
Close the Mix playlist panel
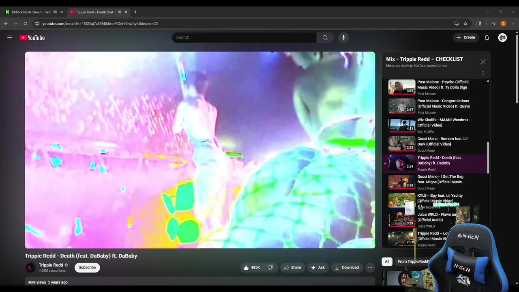coord(483,62)
